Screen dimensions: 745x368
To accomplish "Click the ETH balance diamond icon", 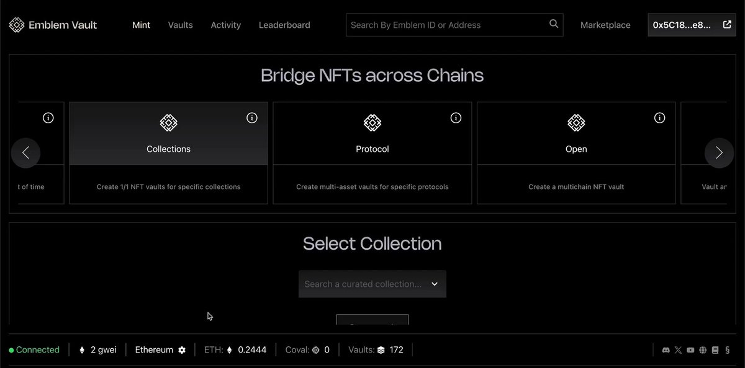I will pyautogui.click(x=229, y=350).
